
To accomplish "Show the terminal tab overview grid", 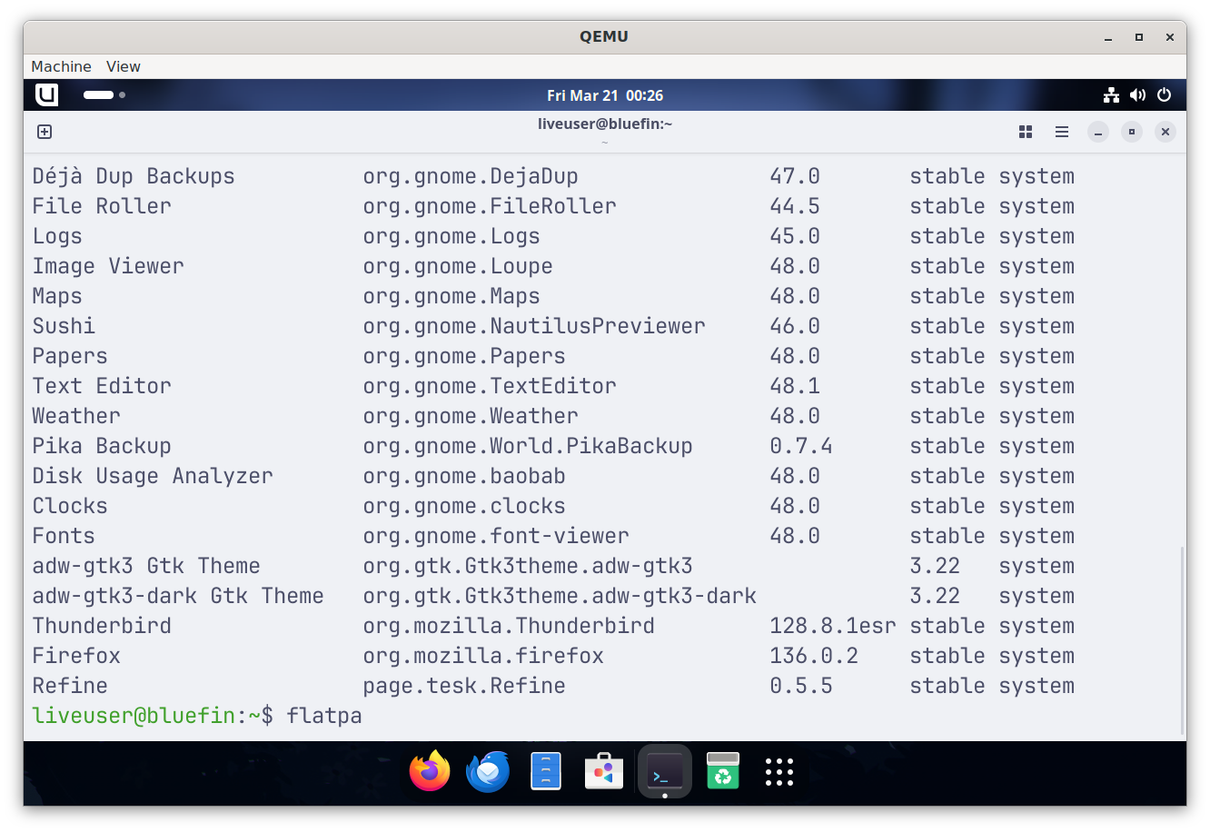I will pos(1026,132).
